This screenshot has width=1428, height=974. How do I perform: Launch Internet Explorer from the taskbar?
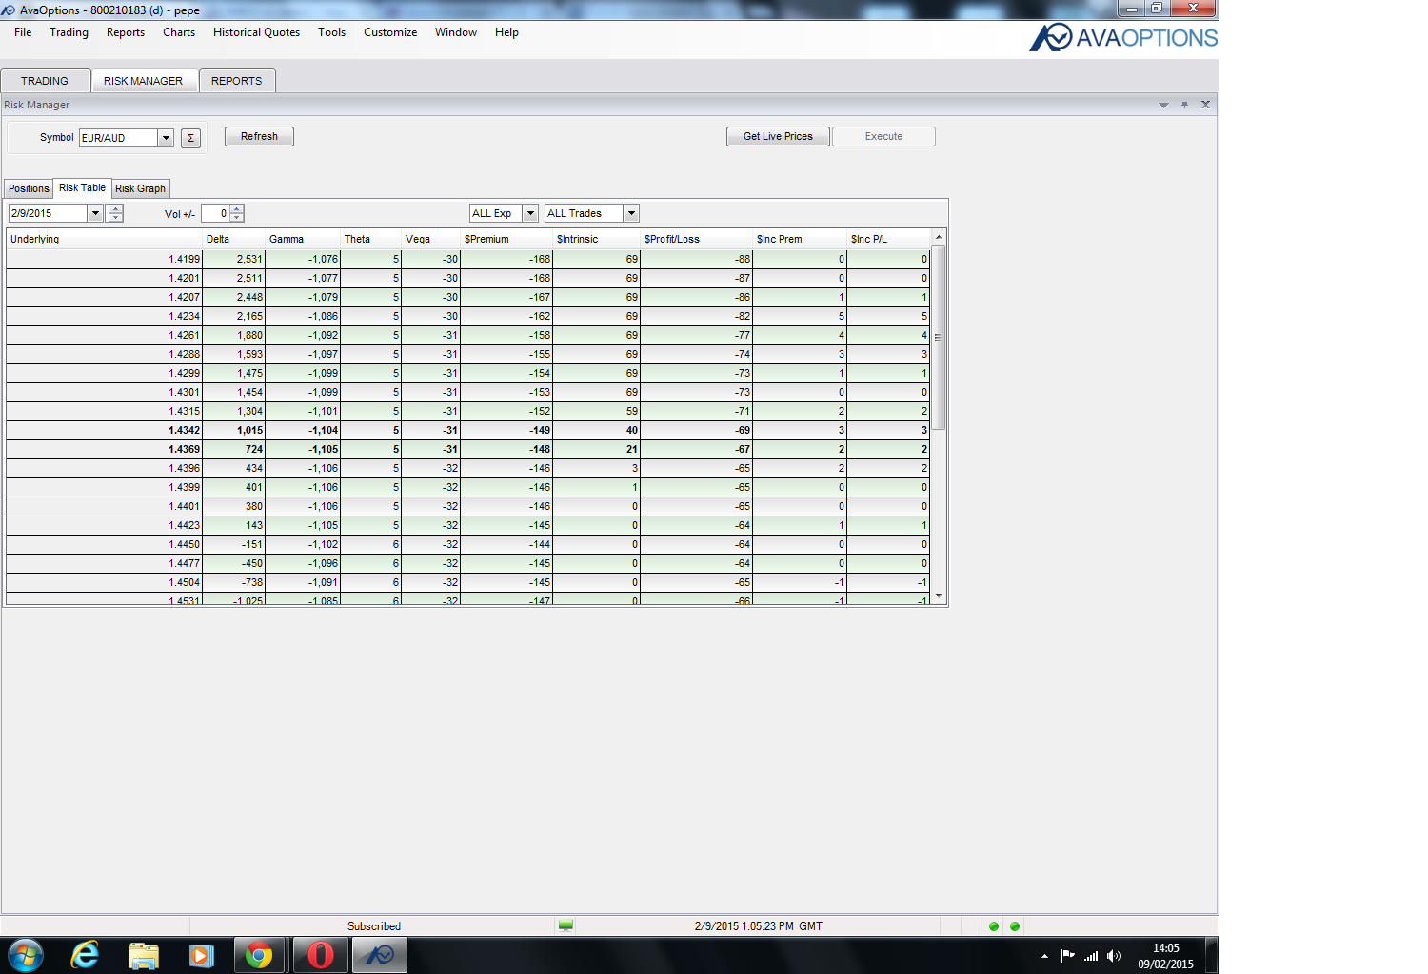point(86,954)
